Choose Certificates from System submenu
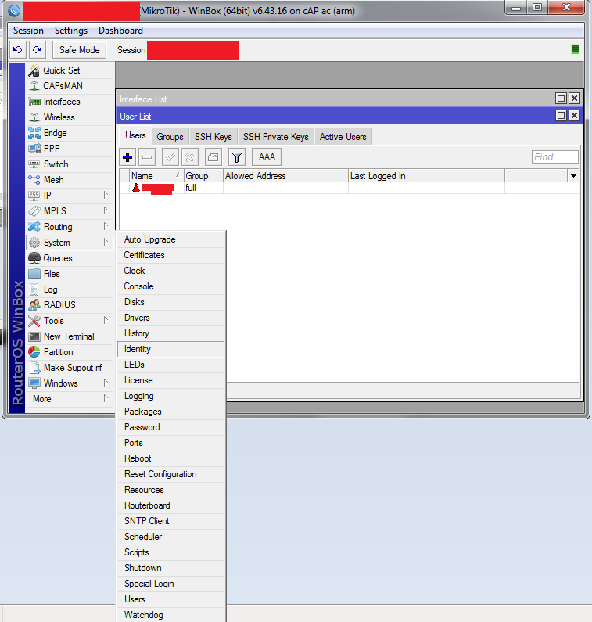Screen dimensions: 592x622 tap(171, 255)
